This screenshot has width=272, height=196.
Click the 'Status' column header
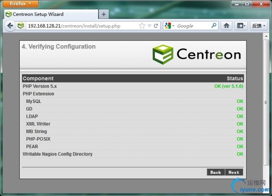pyautogui.click(x=235, y=78)
